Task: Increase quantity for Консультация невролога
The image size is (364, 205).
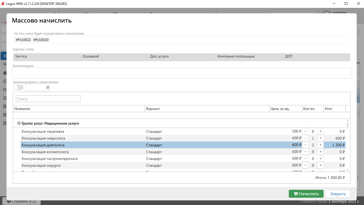Action: 320,138
